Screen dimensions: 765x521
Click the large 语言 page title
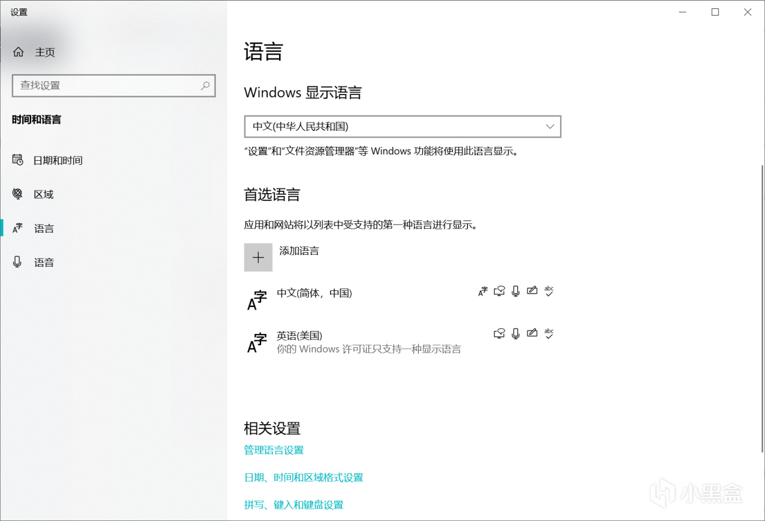(x=263, y=51)
